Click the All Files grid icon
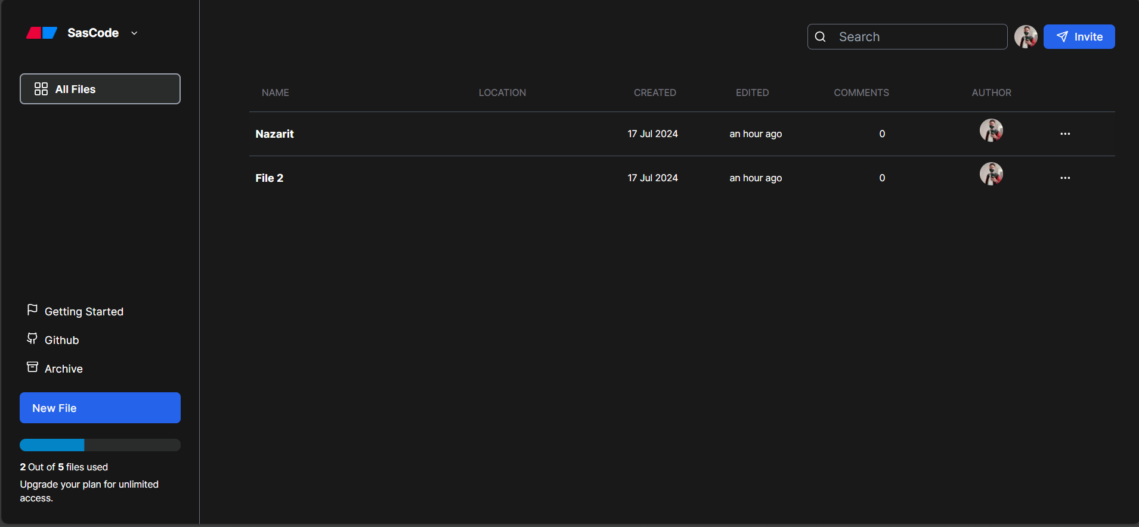This screenshot has width=1139, height=527. [41, 89]
